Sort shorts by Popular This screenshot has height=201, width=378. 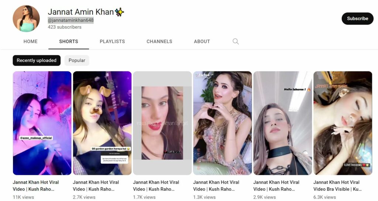click(x=77, y=60)
